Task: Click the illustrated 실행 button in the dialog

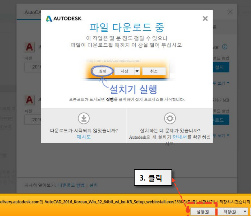Action: [x=102, y=71]
